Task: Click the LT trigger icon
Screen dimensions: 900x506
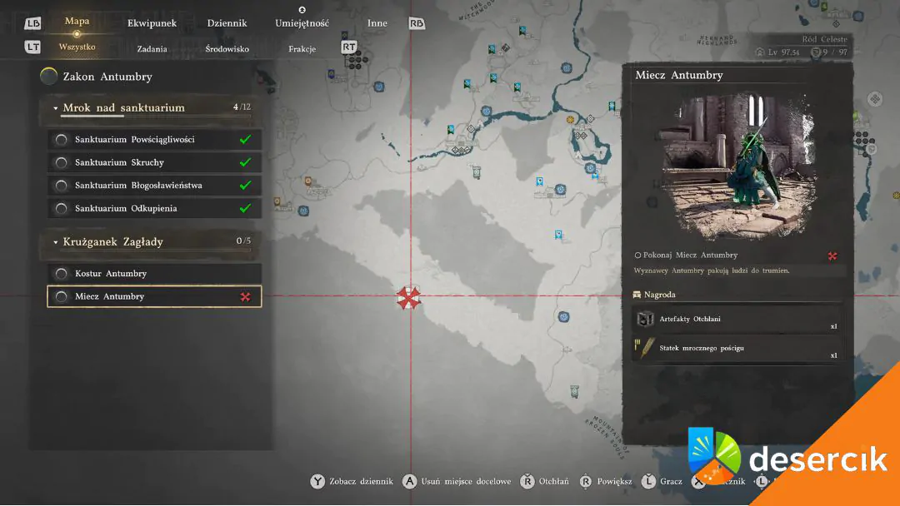Action: point(32,47)
